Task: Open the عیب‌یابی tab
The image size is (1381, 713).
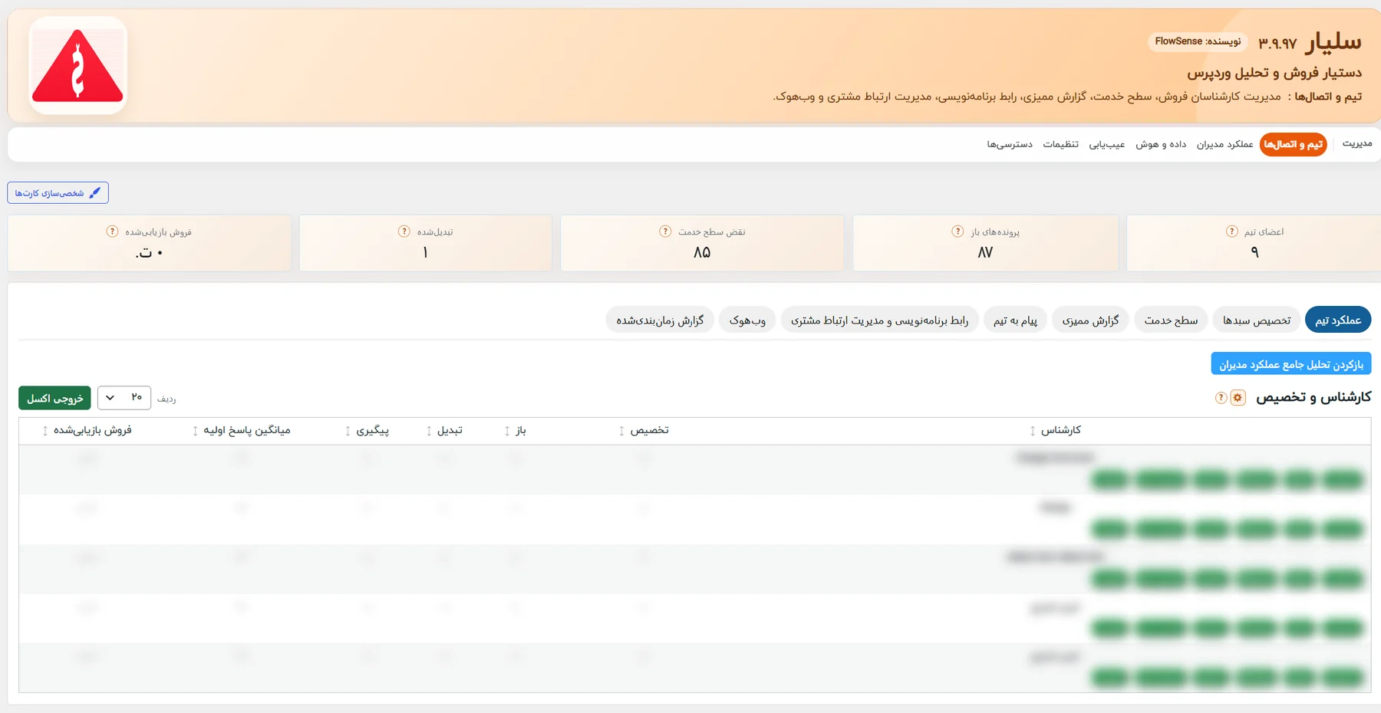Action: point(1106,144)
